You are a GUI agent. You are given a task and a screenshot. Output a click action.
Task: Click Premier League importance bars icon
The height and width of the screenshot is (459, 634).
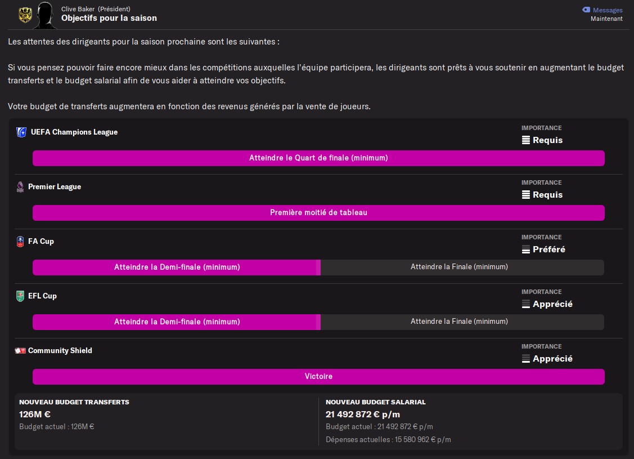pyautogui.click(x=525, y=195)
